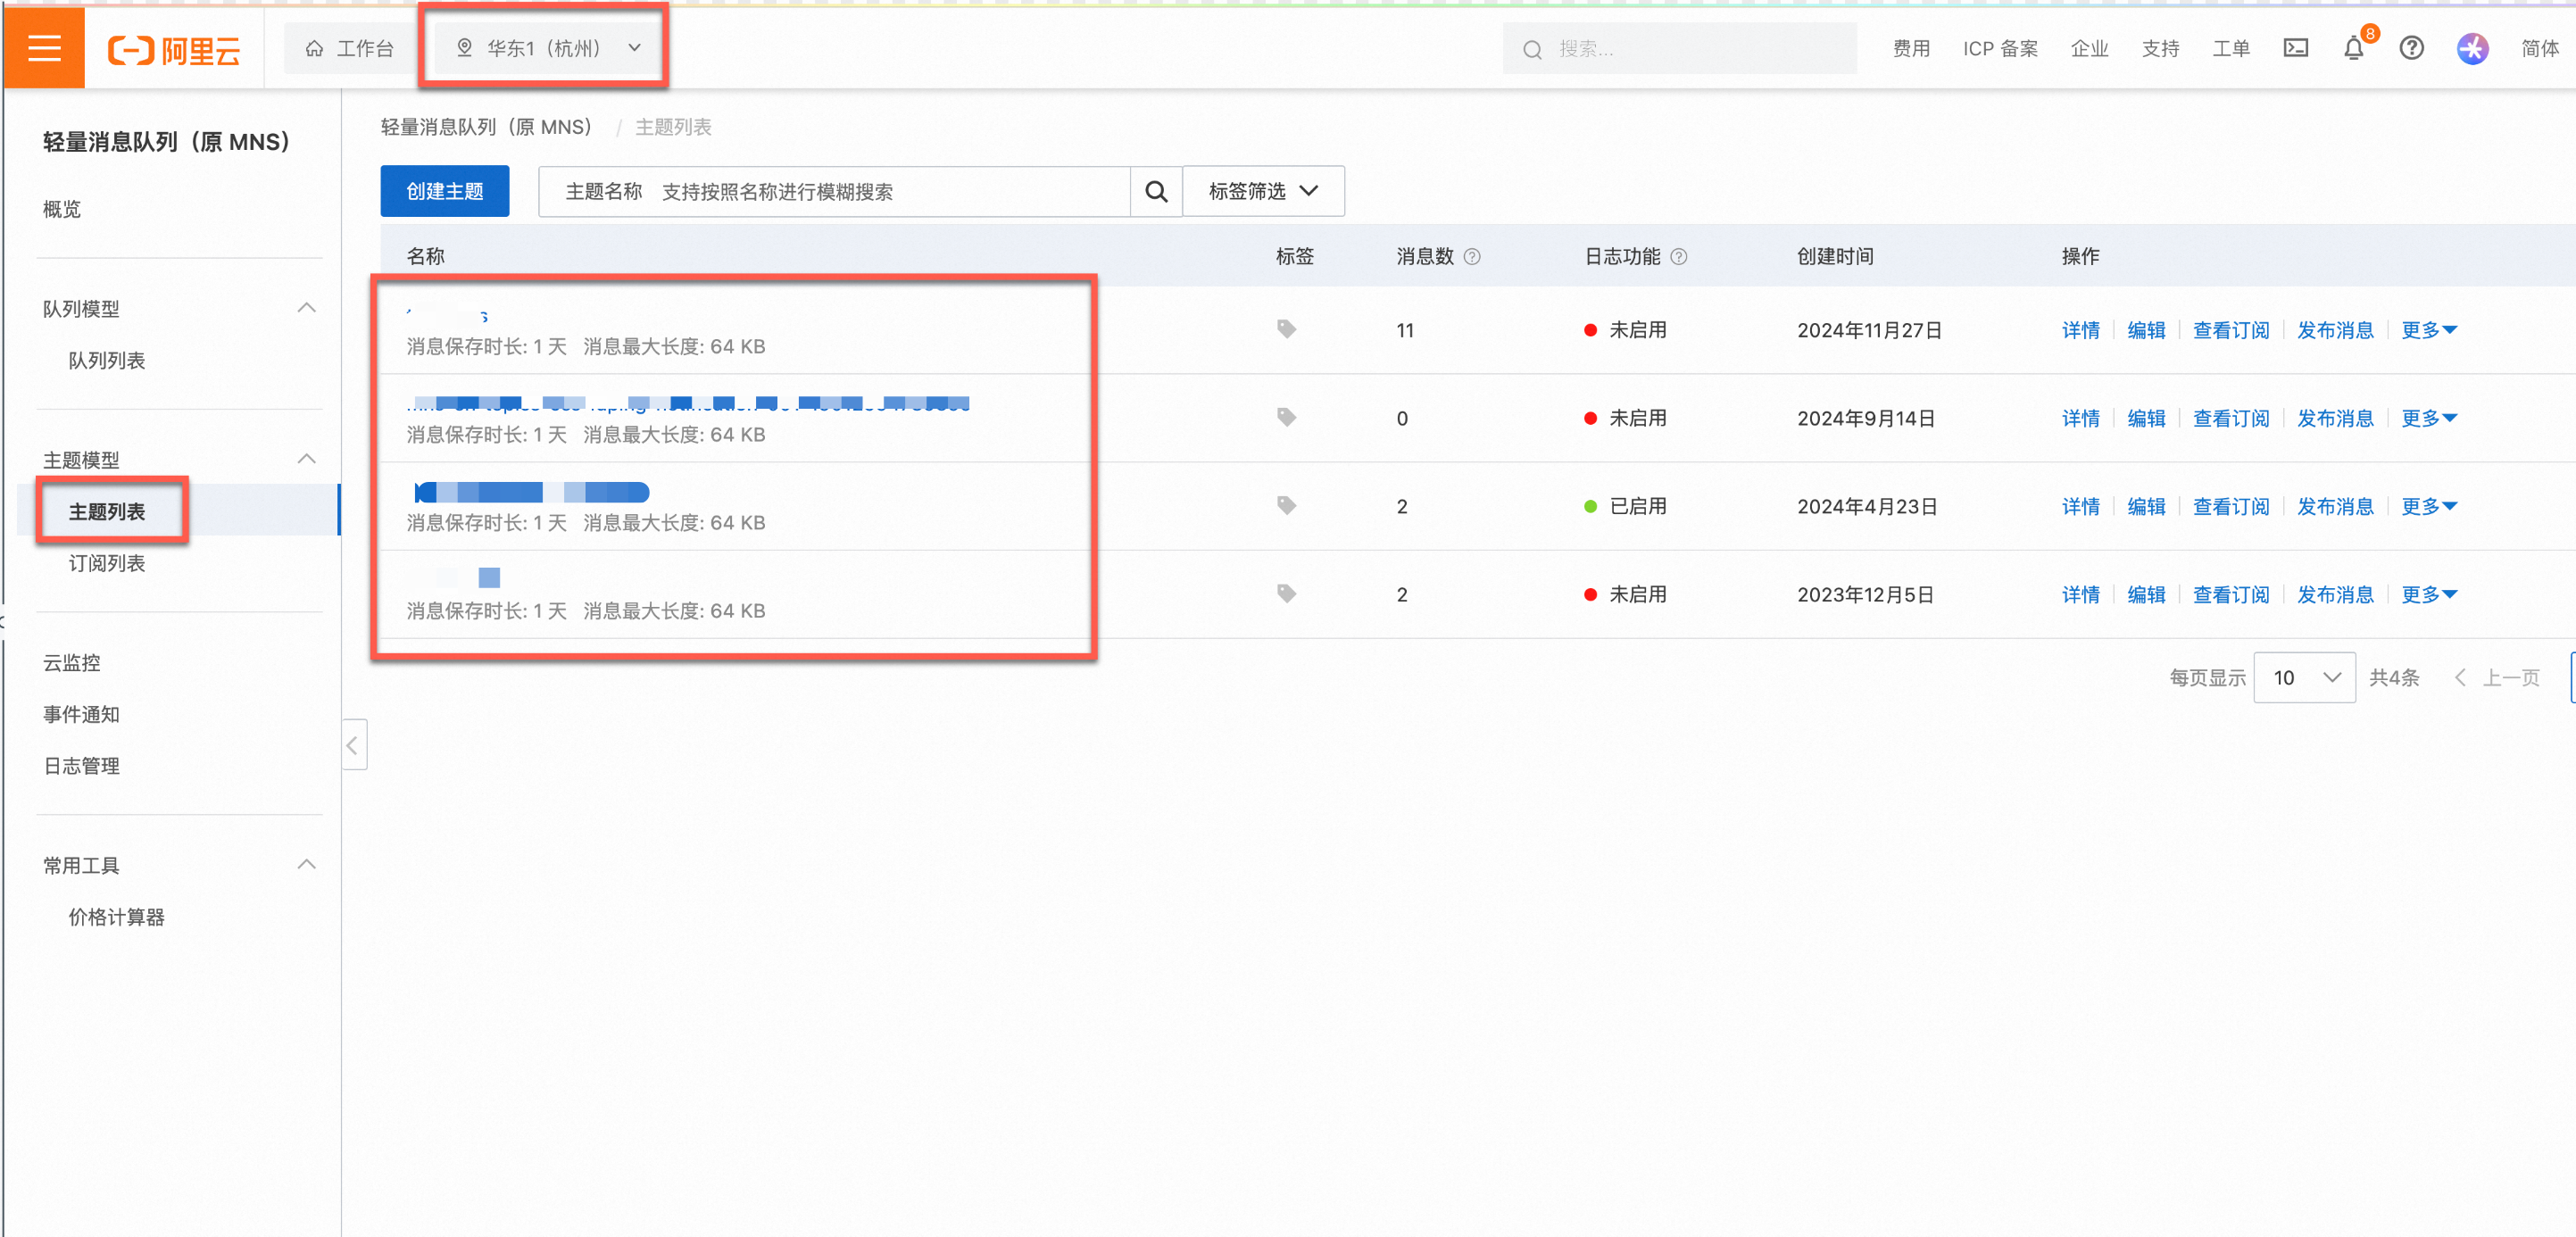Click the info icon next to 日志功能

(1679, 257)
